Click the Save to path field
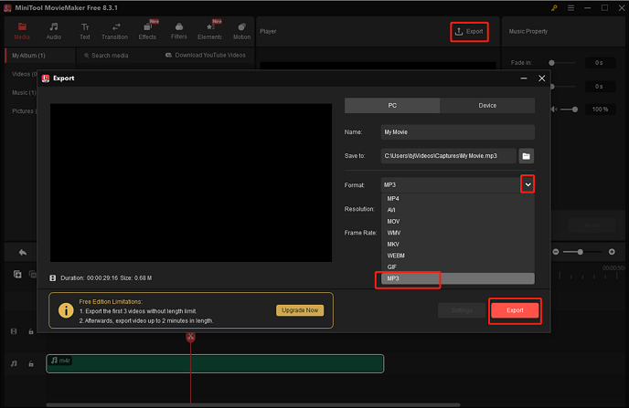This screenshot has width=629, height=408. (449, 156)
